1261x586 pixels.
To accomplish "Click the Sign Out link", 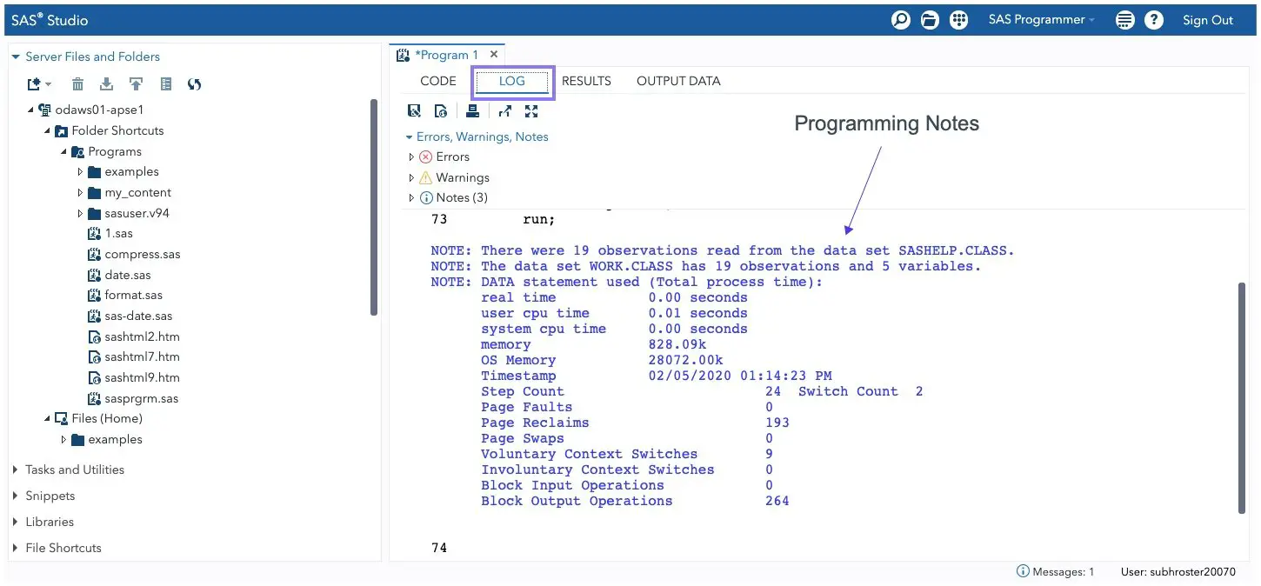I will (1208, 20).
